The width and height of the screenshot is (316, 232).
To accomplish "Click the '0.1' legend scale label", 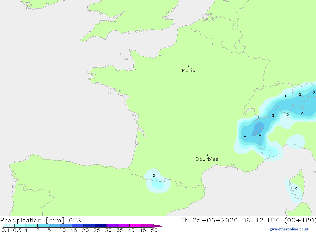I will tap(5, 230).
